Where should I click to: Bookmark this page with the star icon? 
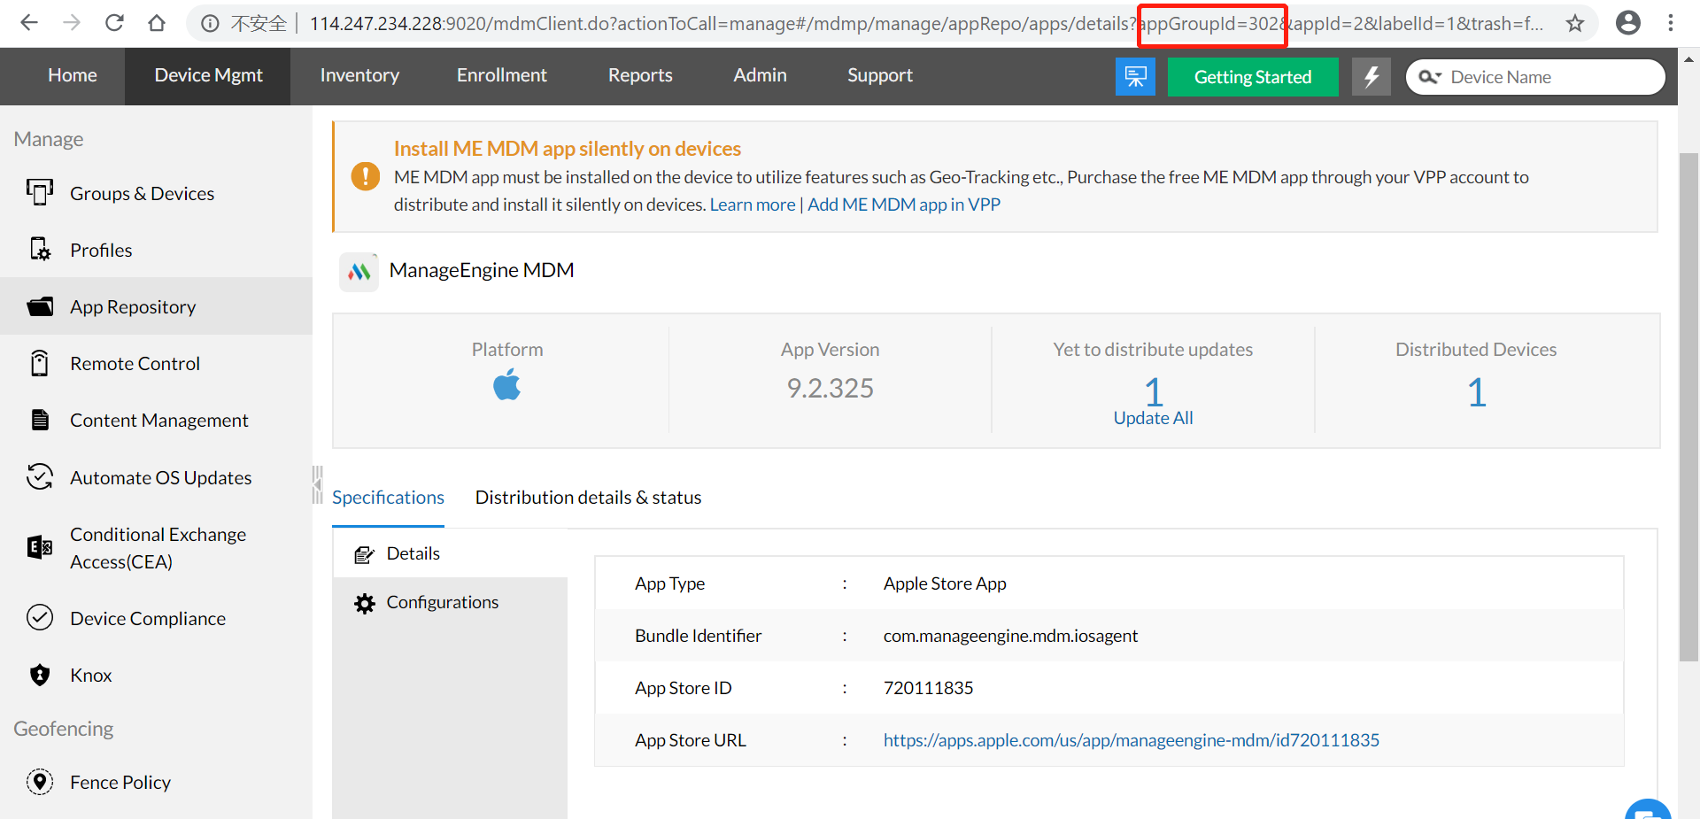click(x=1575, y=23)
